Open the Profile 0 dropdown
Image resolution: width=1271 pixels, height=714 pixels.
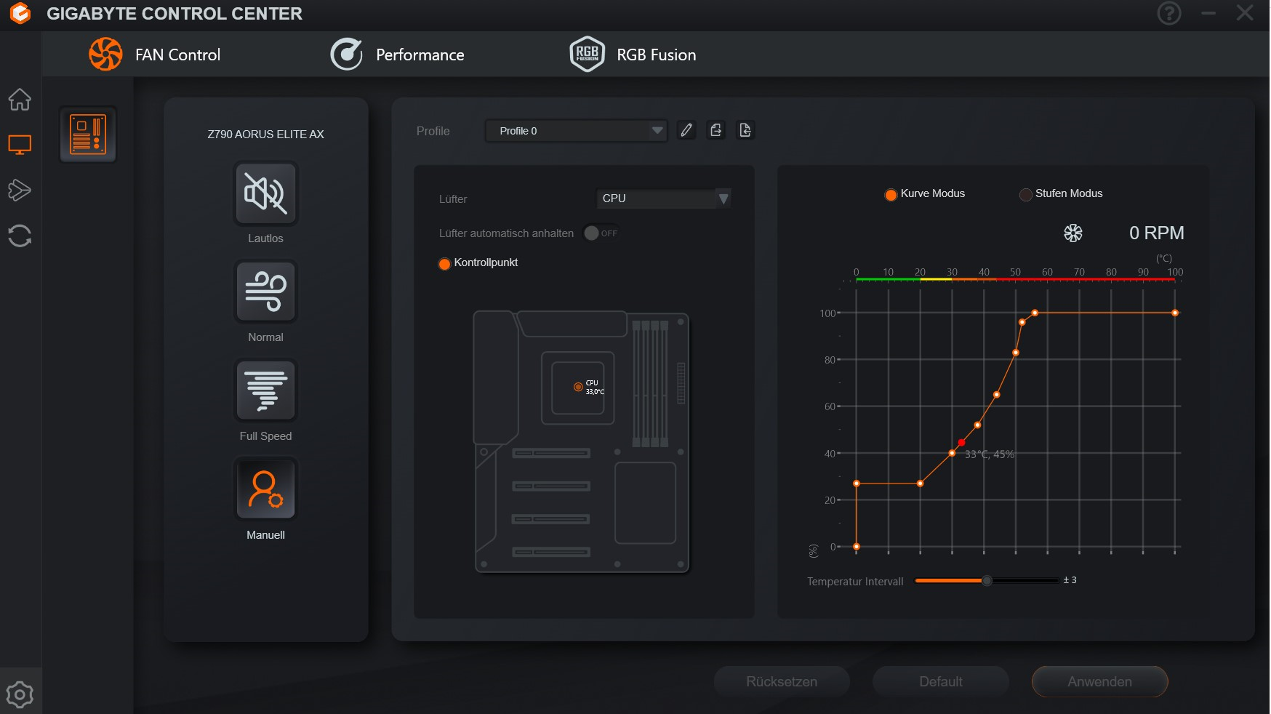[x=576, y=131]
